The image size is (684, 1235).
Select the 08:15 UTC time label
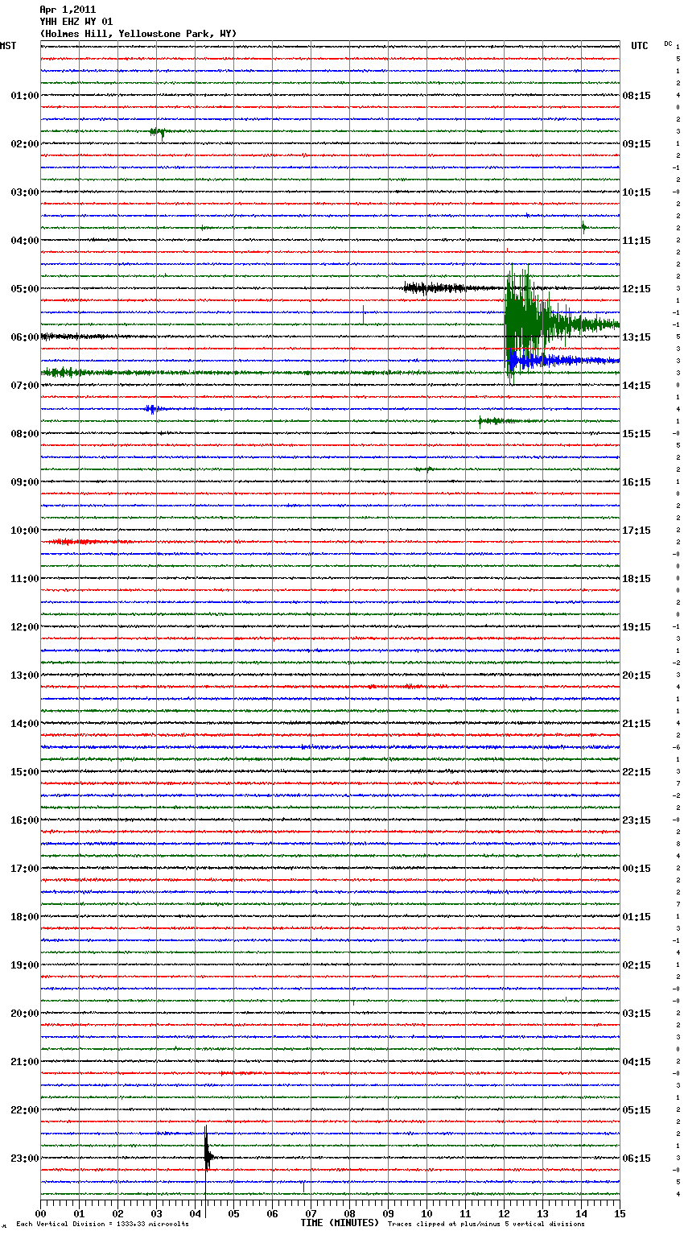[637, 96]
